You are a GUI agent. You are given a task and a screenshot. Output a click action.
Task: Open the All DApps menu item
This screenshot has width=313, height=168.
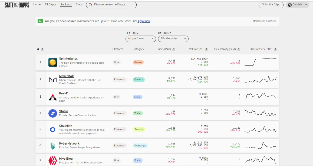click(x=51, y=4)
